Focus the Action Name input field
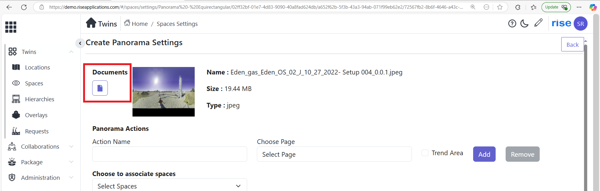Screen dimensions: 600x191 coord(170,154)
